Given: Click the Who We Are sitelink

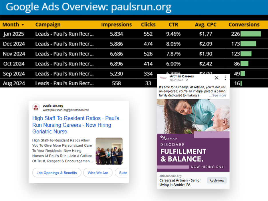Looking at the screenshot, I should [98, 173].
